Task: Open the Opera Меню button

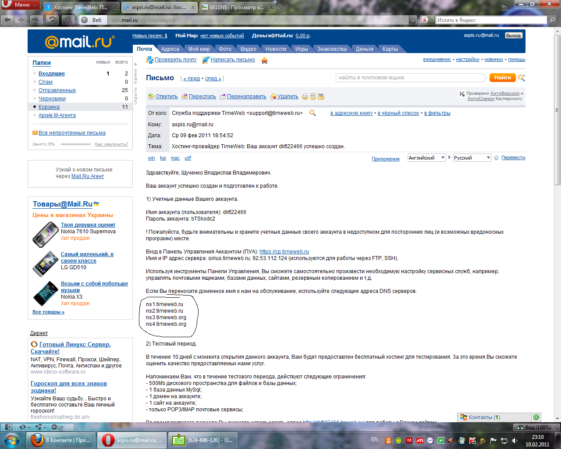Action: click(x=21, y=5)
